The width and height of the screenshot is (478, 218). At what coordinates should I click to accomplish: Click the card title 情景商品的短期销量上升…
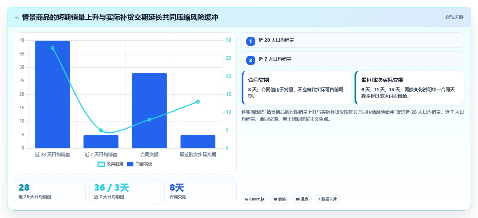tap(120, 17)
